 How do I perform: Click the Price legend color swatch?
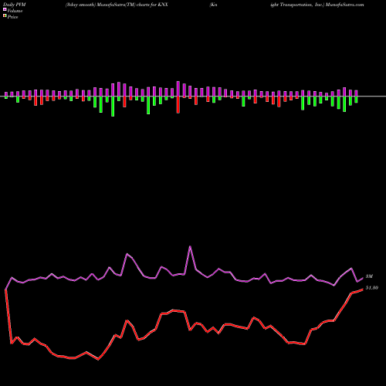point(5,16)
